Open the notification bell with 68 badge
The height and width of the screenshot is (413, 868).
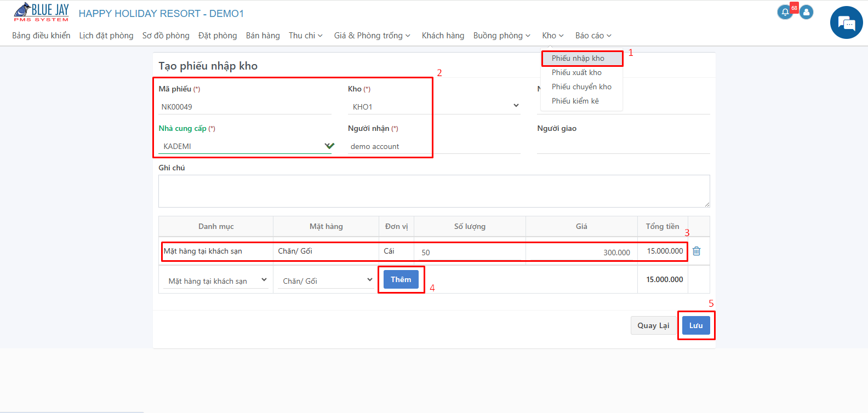click(785, 12)
